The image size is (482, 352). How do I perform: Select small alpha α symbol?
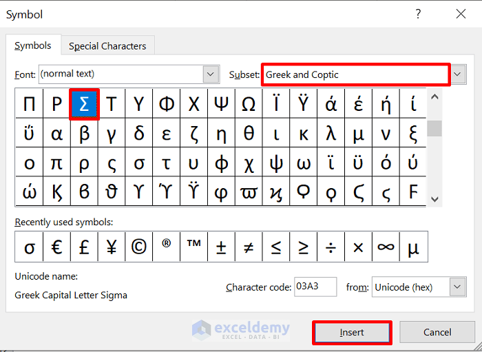point(57,134)
